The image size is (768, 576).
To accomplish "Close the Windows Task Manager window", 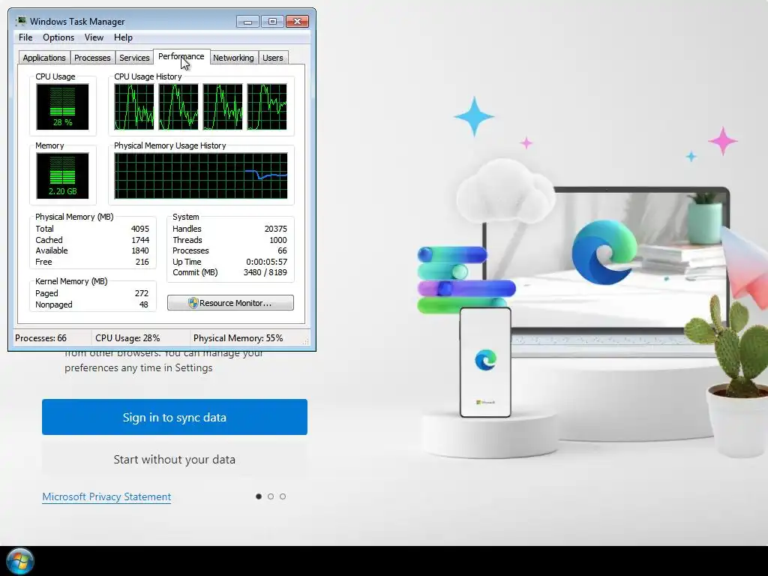I will [297, 22].
